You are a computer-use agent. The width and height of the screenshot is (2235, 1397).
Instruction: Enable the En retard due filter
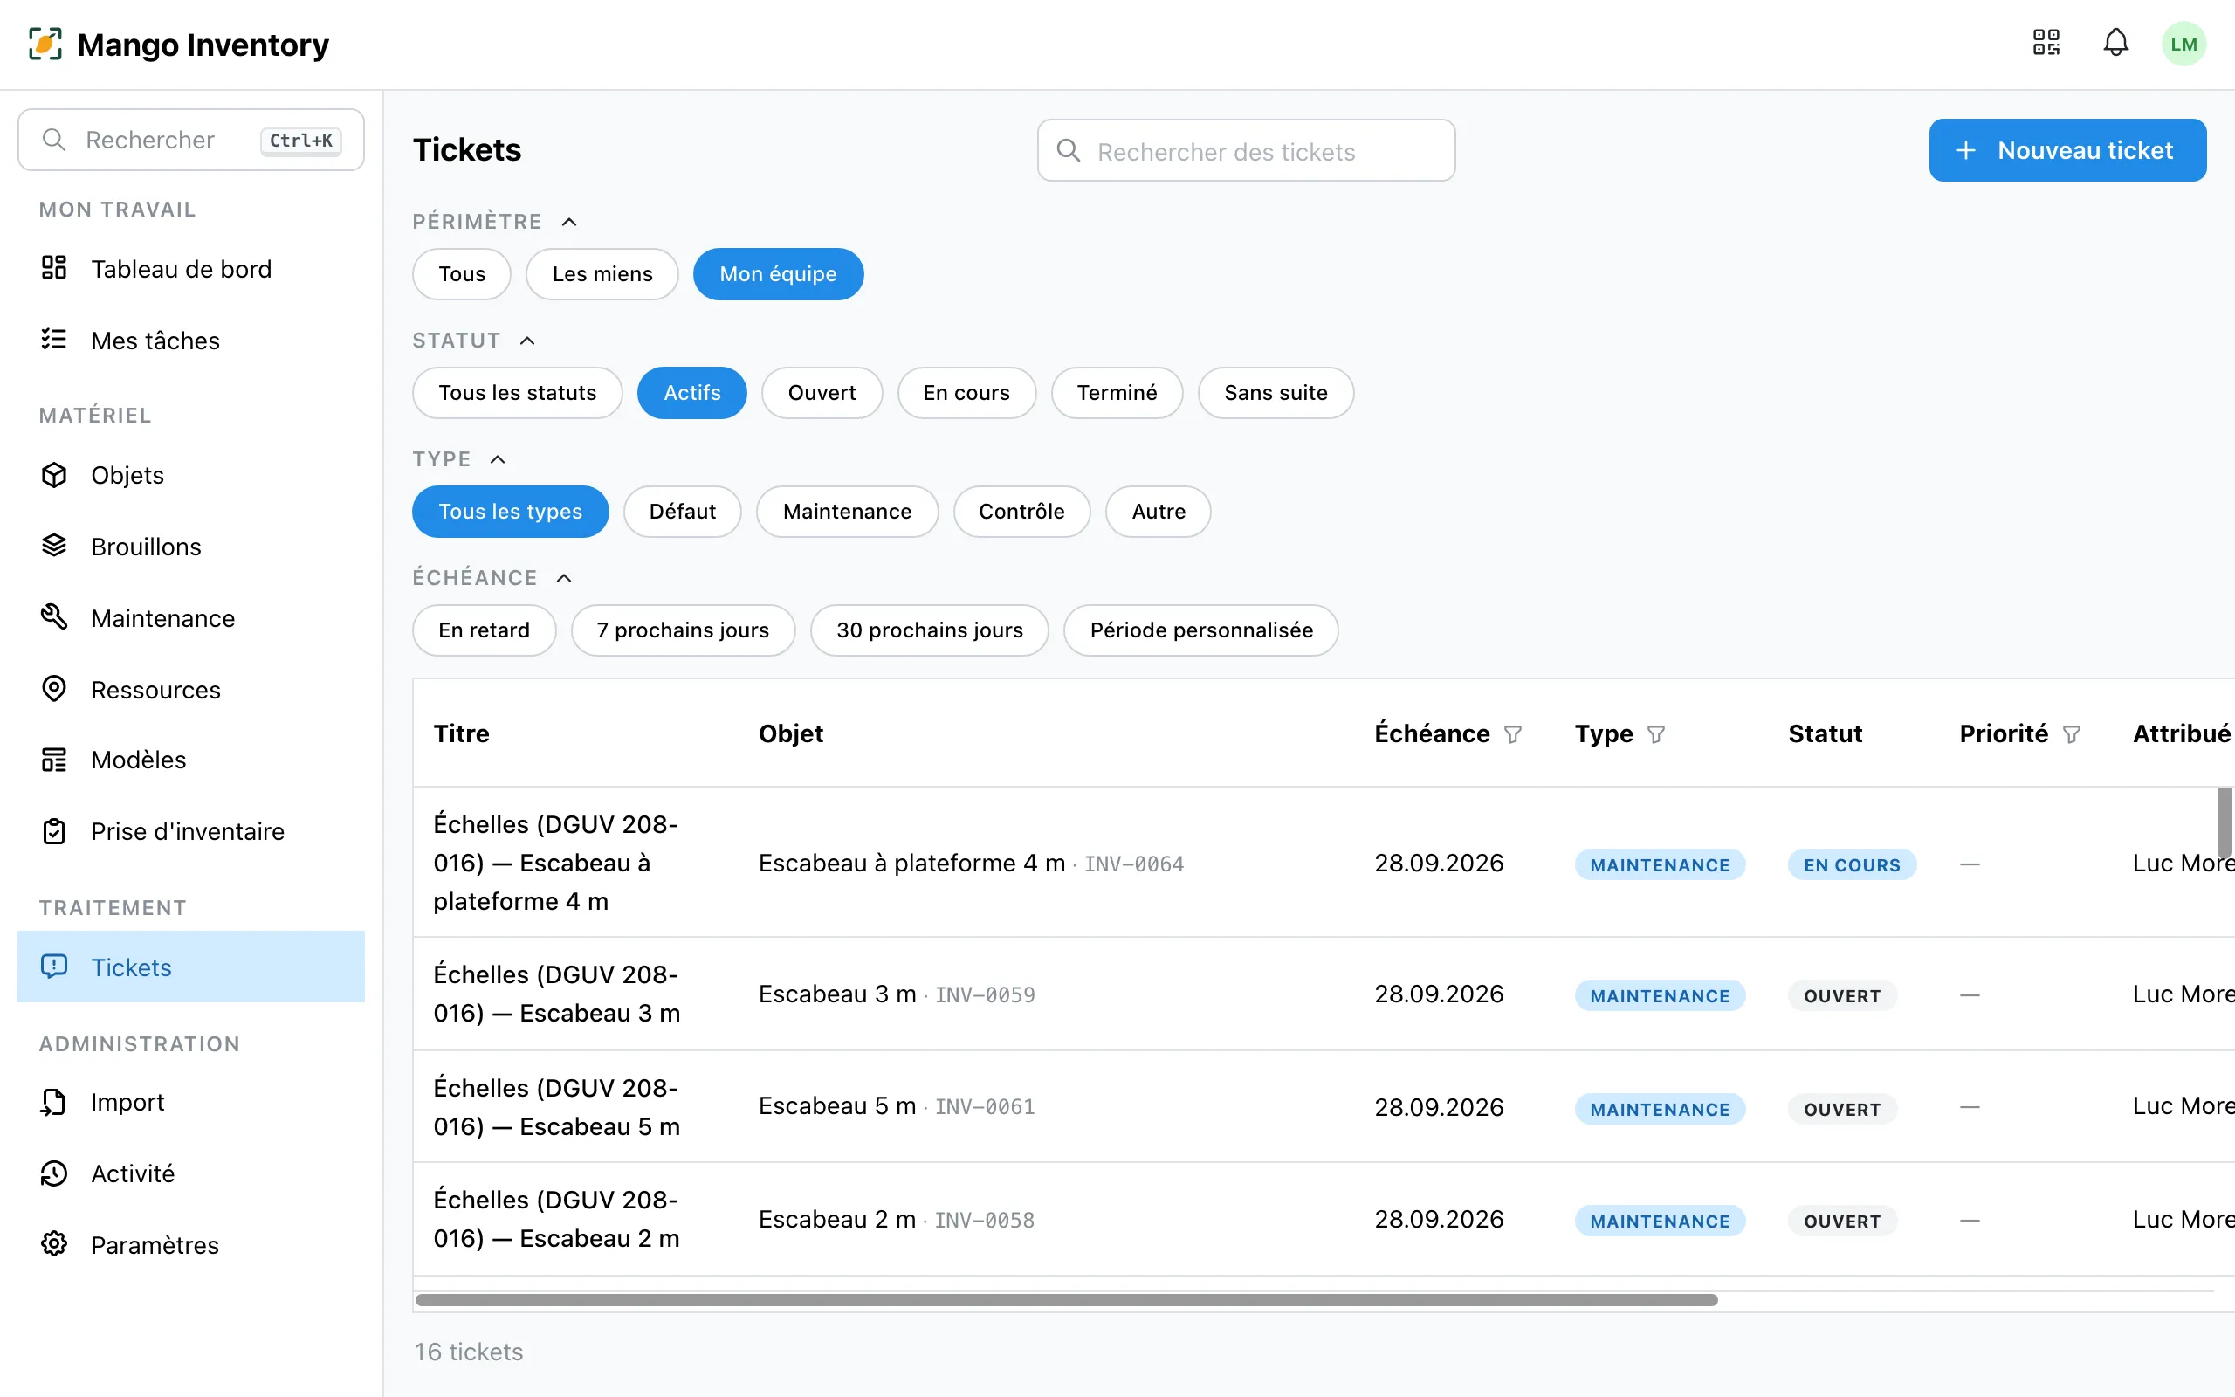[x=484, y=630]
